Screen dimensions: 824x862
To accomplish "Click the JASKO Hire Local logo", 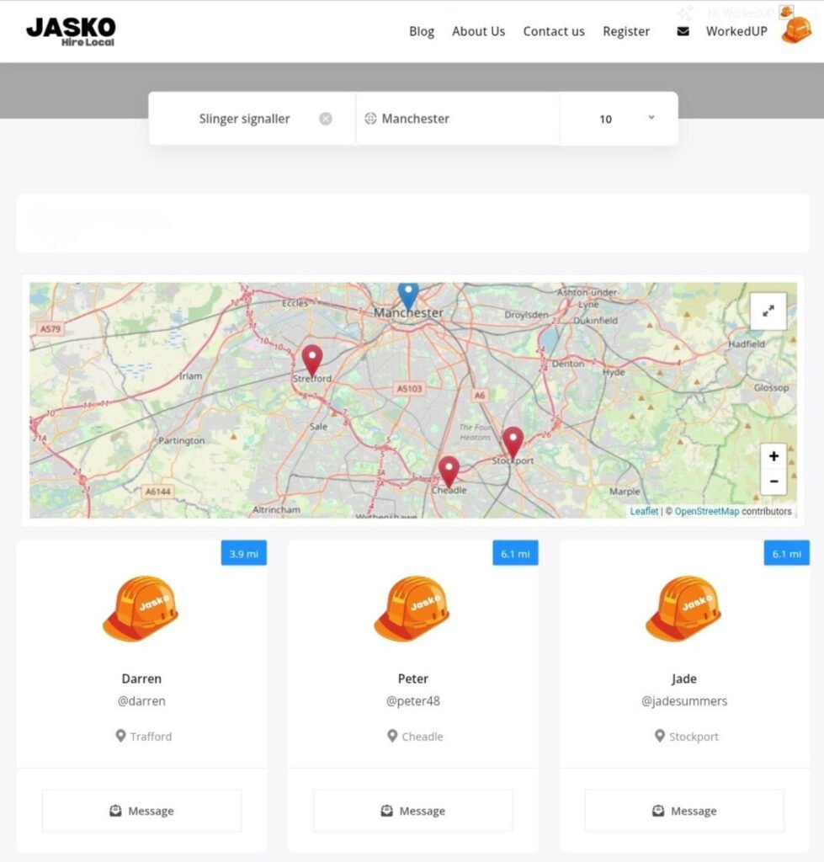I will 71,31.
